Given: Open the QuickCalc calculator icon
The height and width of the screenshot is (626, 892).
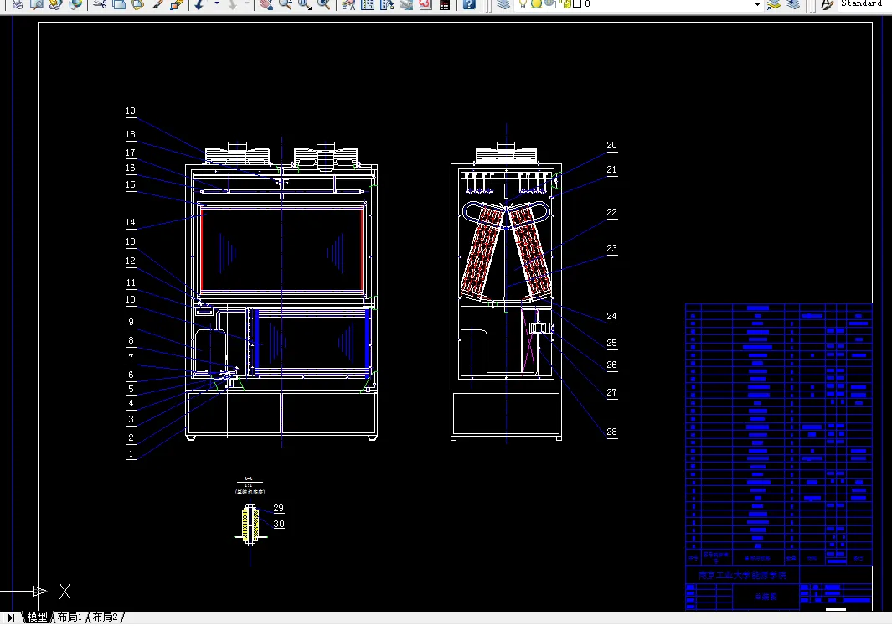Looking at the screenshot, I should 445,4.
